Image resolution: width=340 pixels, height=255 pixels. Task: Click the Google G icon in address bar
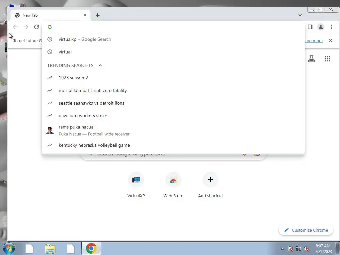[50, 27]
